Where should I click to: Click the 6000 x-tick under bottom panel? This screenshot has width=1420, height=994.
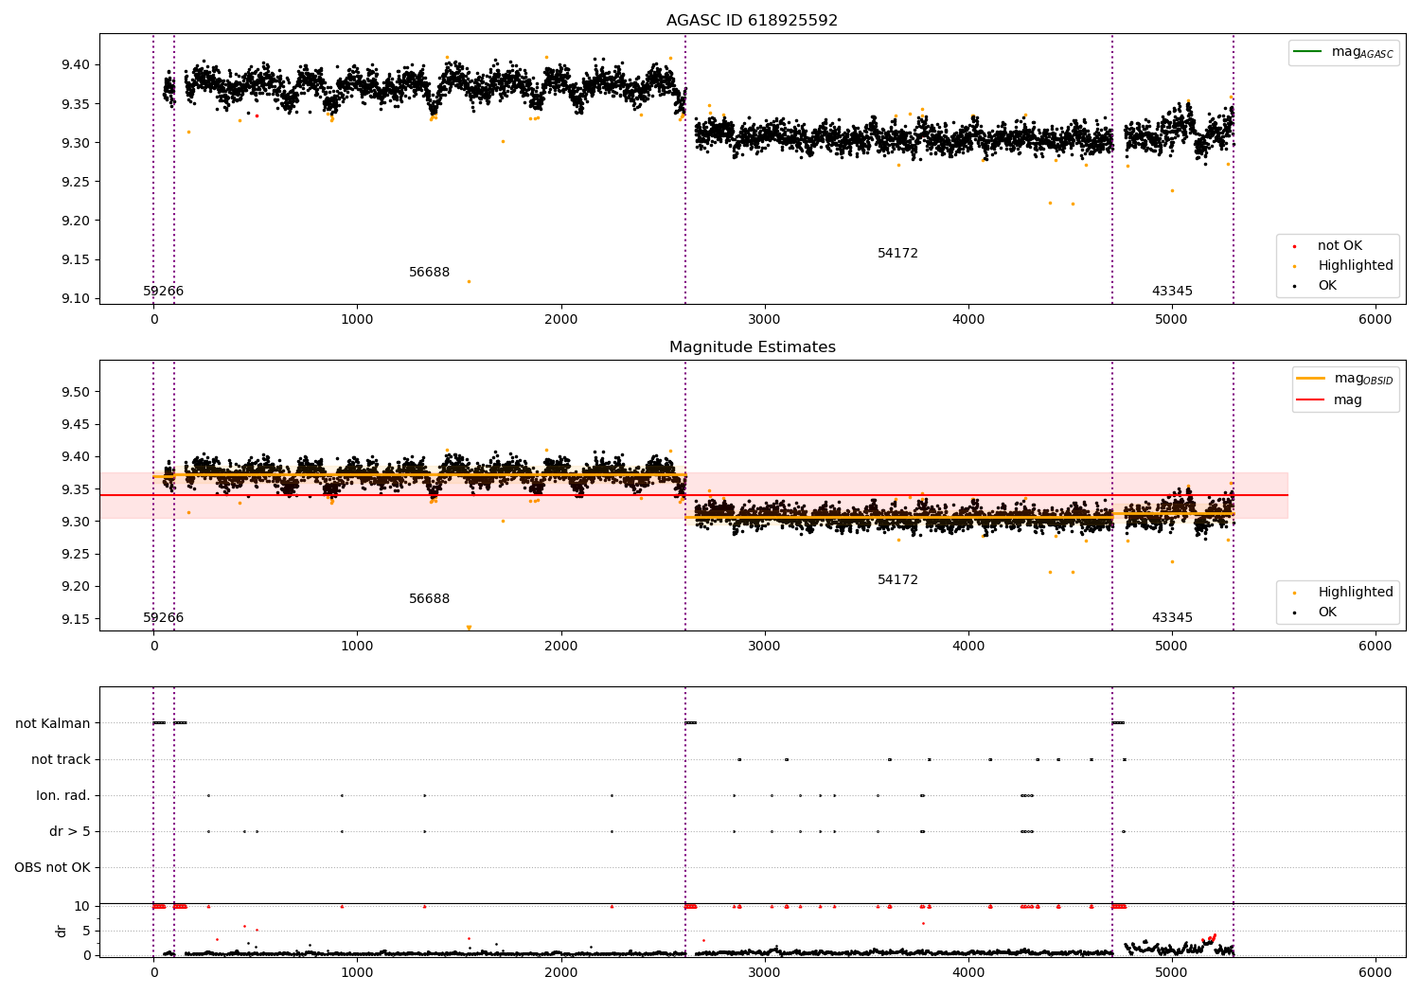coord(1375,972)
